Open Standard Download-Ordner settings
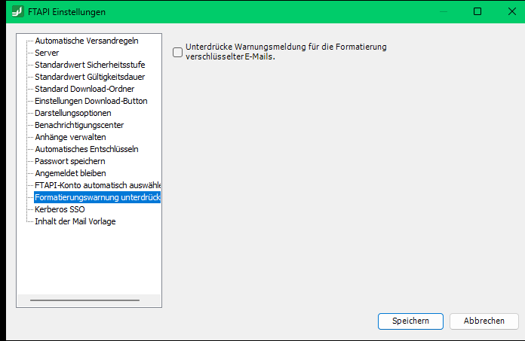This screenshot has height=341, width=525. point(84,89)
